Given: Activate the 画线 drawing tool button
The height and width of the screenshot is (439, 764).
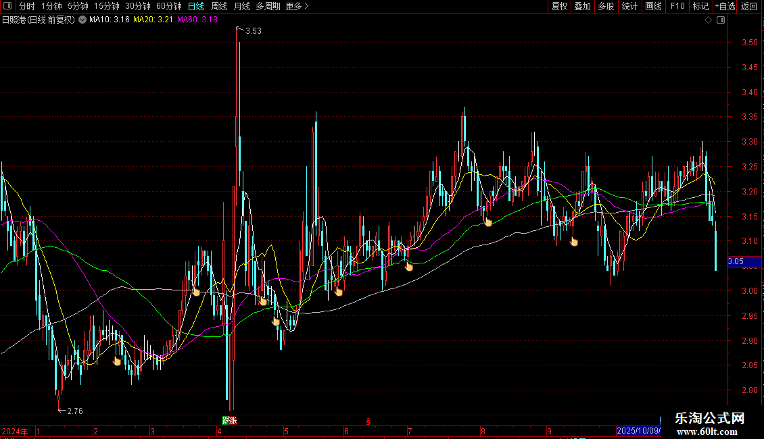Looking at the screenshot, I should [x=653, y=6].
